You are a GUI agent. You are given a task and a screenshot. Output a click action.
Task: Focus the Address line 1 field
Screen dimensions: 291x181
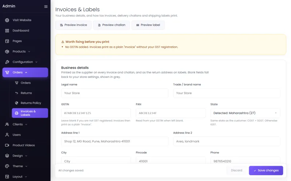115,142
